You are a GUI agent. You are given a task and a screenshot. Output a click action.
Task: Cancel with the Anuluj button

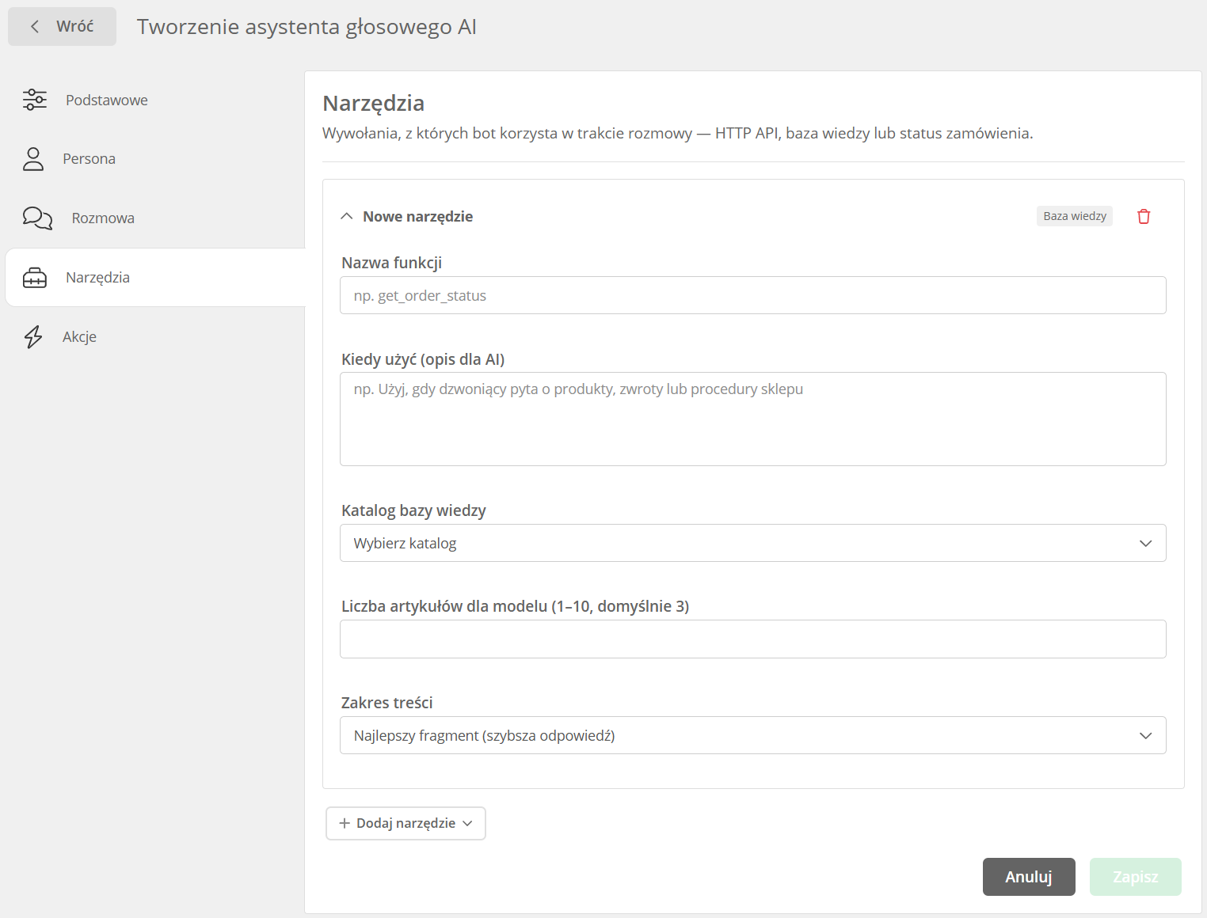[1029, 877]
